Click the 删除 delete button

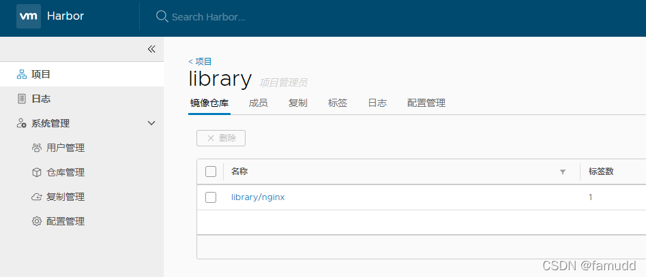coord(221,138)
